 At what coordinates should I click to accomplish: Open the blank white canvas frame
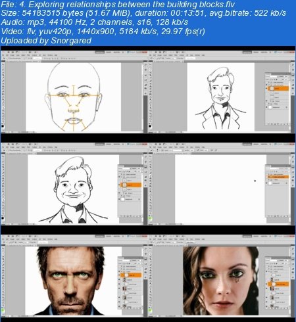tap(222, 184)
